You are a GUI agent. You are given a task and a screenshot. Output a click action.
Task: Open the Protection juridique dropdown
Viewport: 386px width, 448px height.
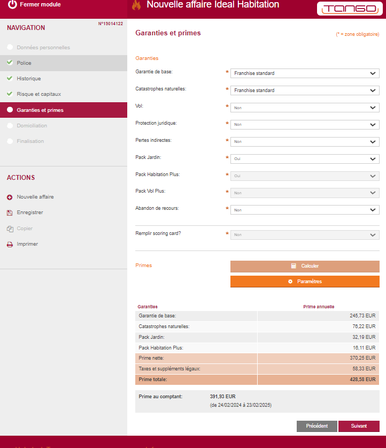pyautogui.click(x=305, y=125)
